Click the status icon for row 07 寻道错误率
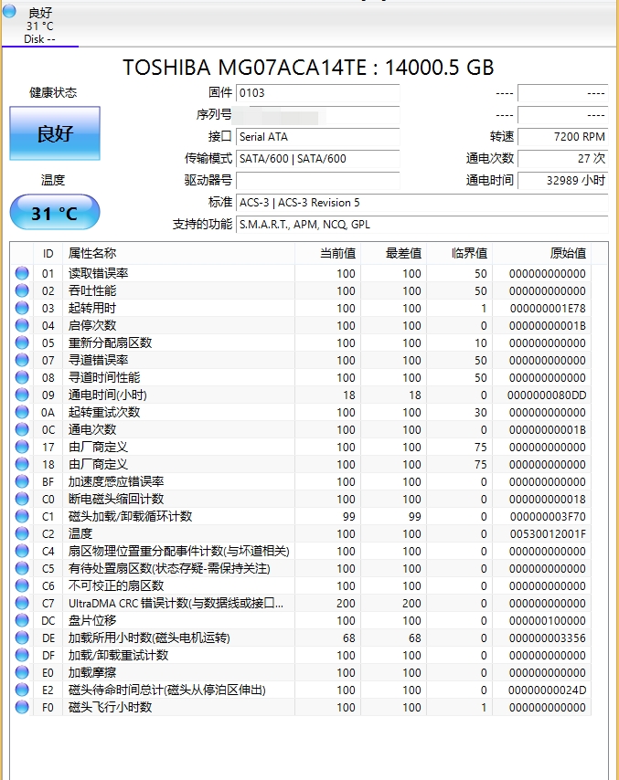The width and height of the screenshot is (619, 780). [22, 360]
